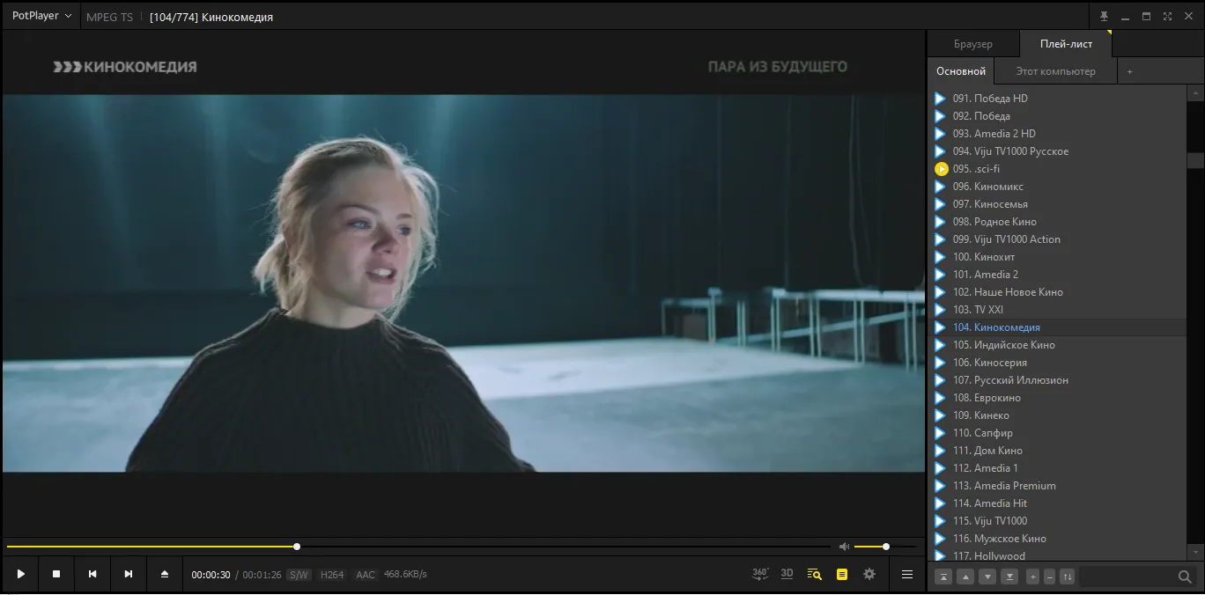Move selected item to the top of the playlist
This screenshot has width=1205, height=595.
[943, 577]
